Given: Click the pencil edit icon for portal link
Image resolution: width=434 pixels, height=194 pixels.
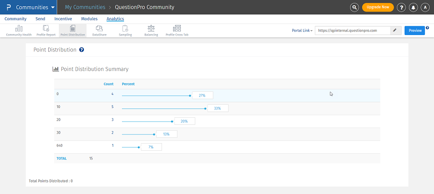Looking at the screenshot, I should [395, 30].
